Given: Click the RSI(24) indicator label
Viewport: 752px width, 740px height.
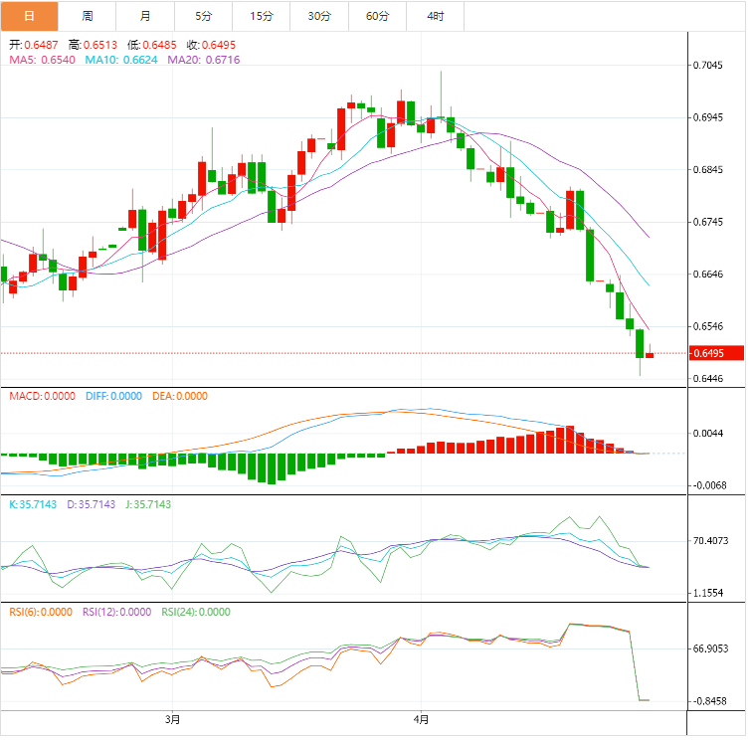Looking at the screenshot, I should tap(196, 613).
